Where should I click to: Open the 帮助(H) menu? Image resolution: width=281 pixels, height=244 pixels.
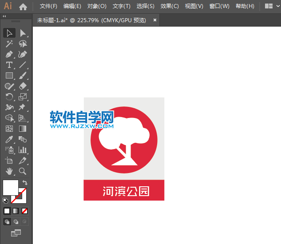[x=245, y=6]
